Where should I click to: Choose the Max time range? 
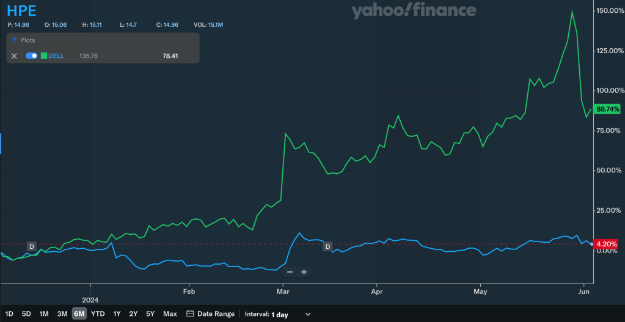170,314
